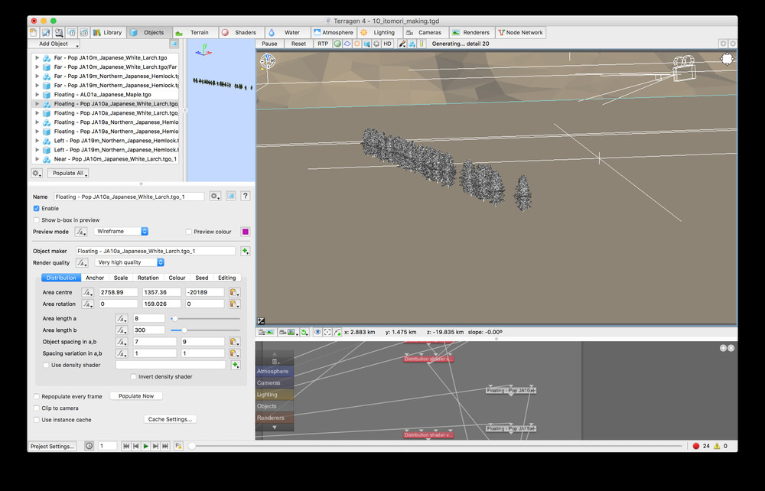
Task: Toggle the Preview colour checkbox
Action: click(188, 232)
